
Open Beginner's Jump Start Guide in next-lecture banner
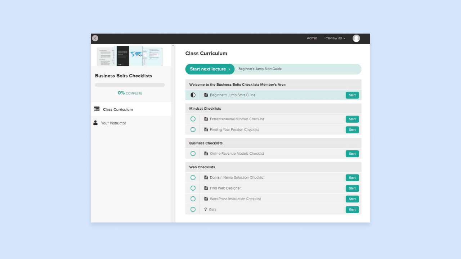coord(260,69)
